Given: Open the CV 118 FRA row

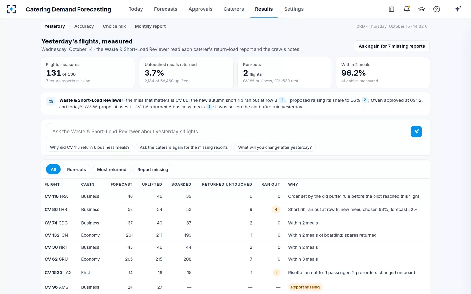Looking at the screenshot, I should click(x=235, y=196).
